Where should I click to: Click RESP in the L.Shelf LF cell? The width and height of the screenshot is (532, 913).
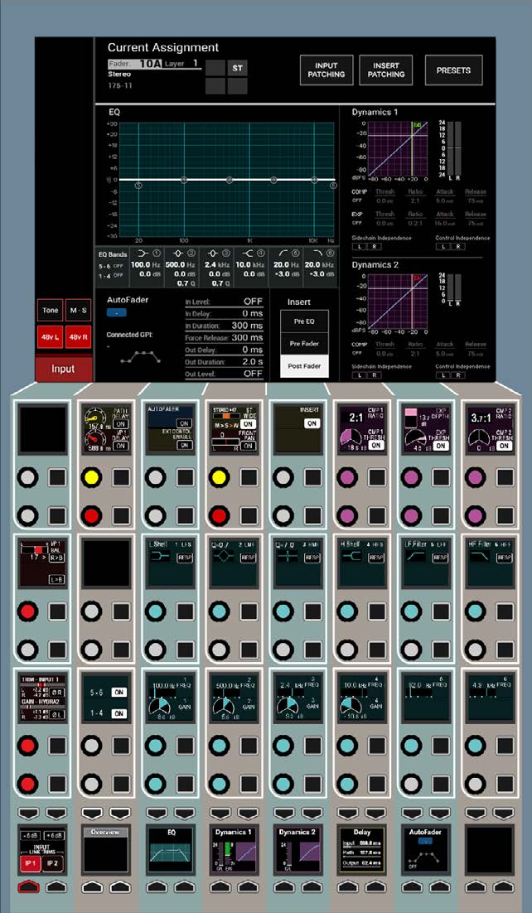tap(186, 558)
